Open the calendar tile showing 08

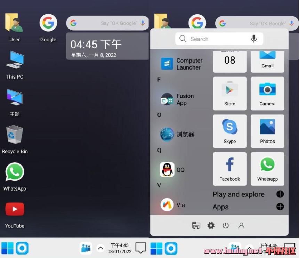pyautogui.click(x=229, y=62)
